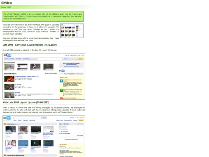The height and width of the screenshot is (157, 209).
Task: Open the second subscription video thumbnail in top row
Action: [23, 129]
